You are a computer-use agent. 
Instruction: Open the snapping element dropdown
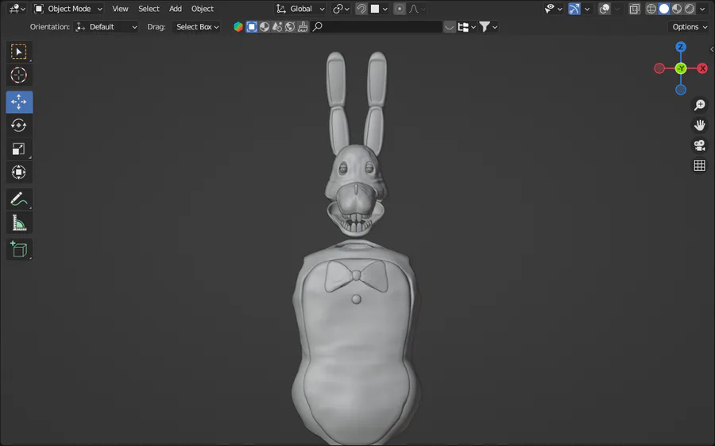[x=380, y=9]
